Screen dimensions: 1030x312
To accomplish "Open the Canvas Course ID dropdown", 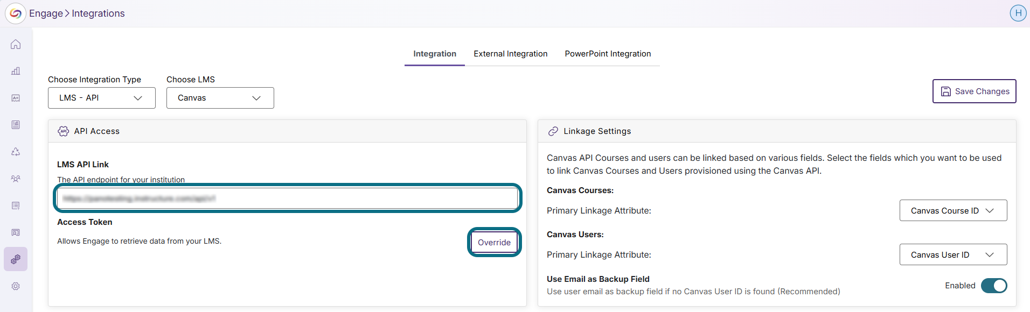I will click(x=954, y=210).
